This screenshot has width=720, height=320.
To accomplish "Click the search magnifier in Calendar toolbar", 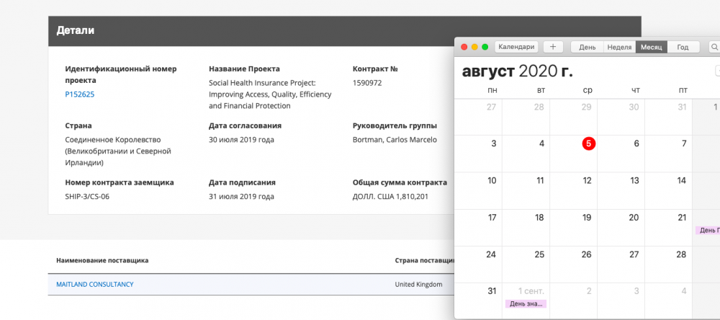I will click(x=714, y=47).
